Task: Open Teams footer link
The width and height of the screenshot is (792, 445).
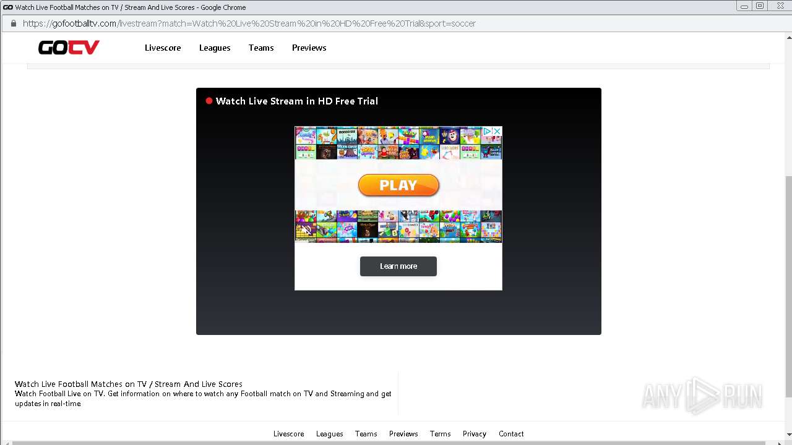Action: point(366,434)
